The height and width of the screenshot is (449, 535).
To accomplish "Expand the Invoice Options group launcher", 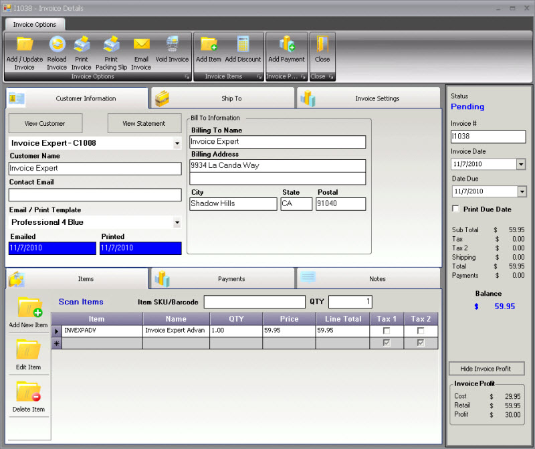I will point(187,77).
